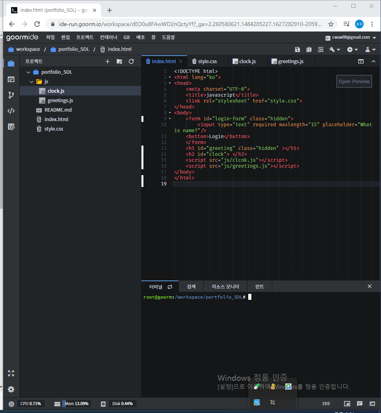This screenshot has height=413, width=381.
Task: Open the Git menu
Action: tap(127, 37)
